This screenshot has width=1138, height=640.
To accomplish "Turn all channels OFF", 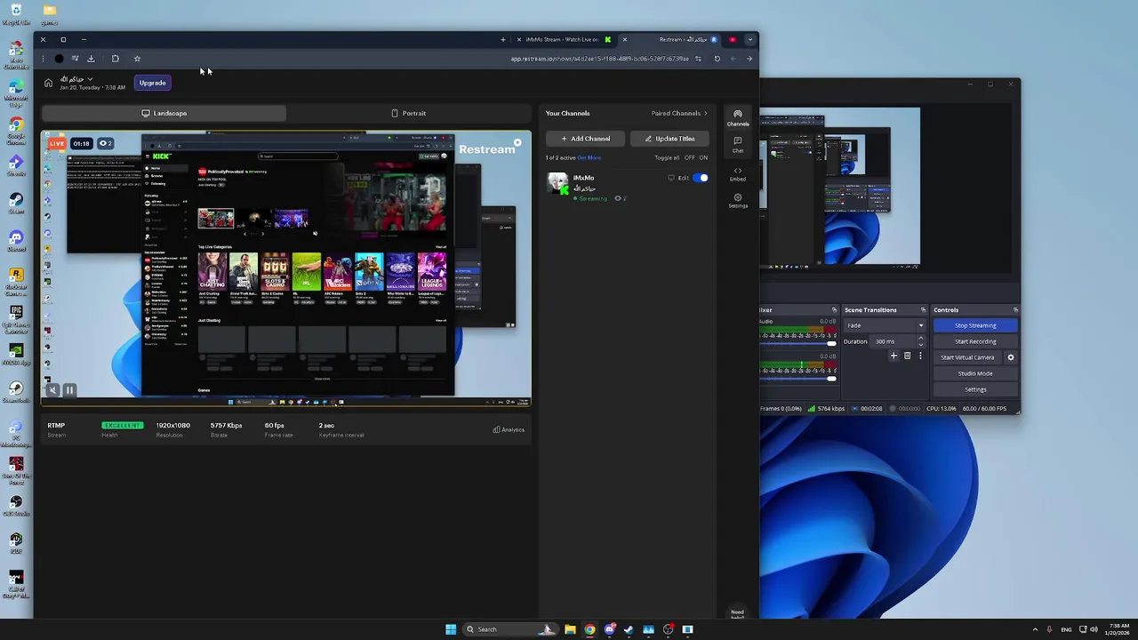I will 689,158.
